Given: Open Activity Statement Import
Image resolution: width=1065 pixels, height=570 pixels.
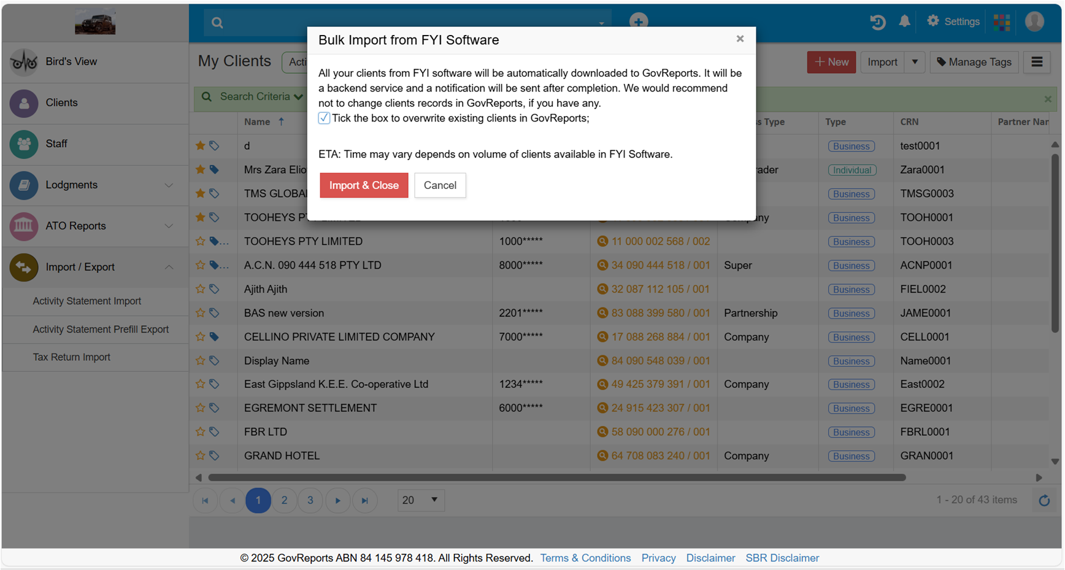Looking at the screenshot, I should [x=87, y=301].
